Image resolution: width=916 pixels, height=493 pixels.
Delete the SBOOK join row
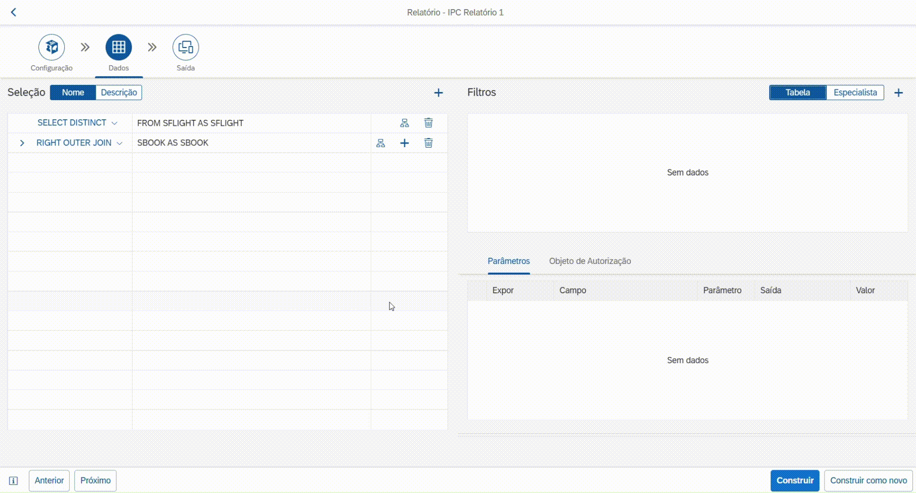[428, 143]
